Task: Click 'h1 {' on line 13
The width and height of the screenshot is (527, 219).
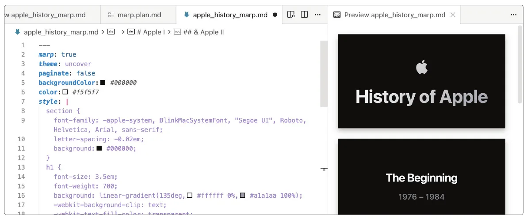Action: pos(53,167)
